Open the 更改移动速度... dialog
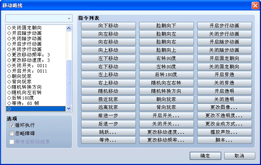 point(167,132)
